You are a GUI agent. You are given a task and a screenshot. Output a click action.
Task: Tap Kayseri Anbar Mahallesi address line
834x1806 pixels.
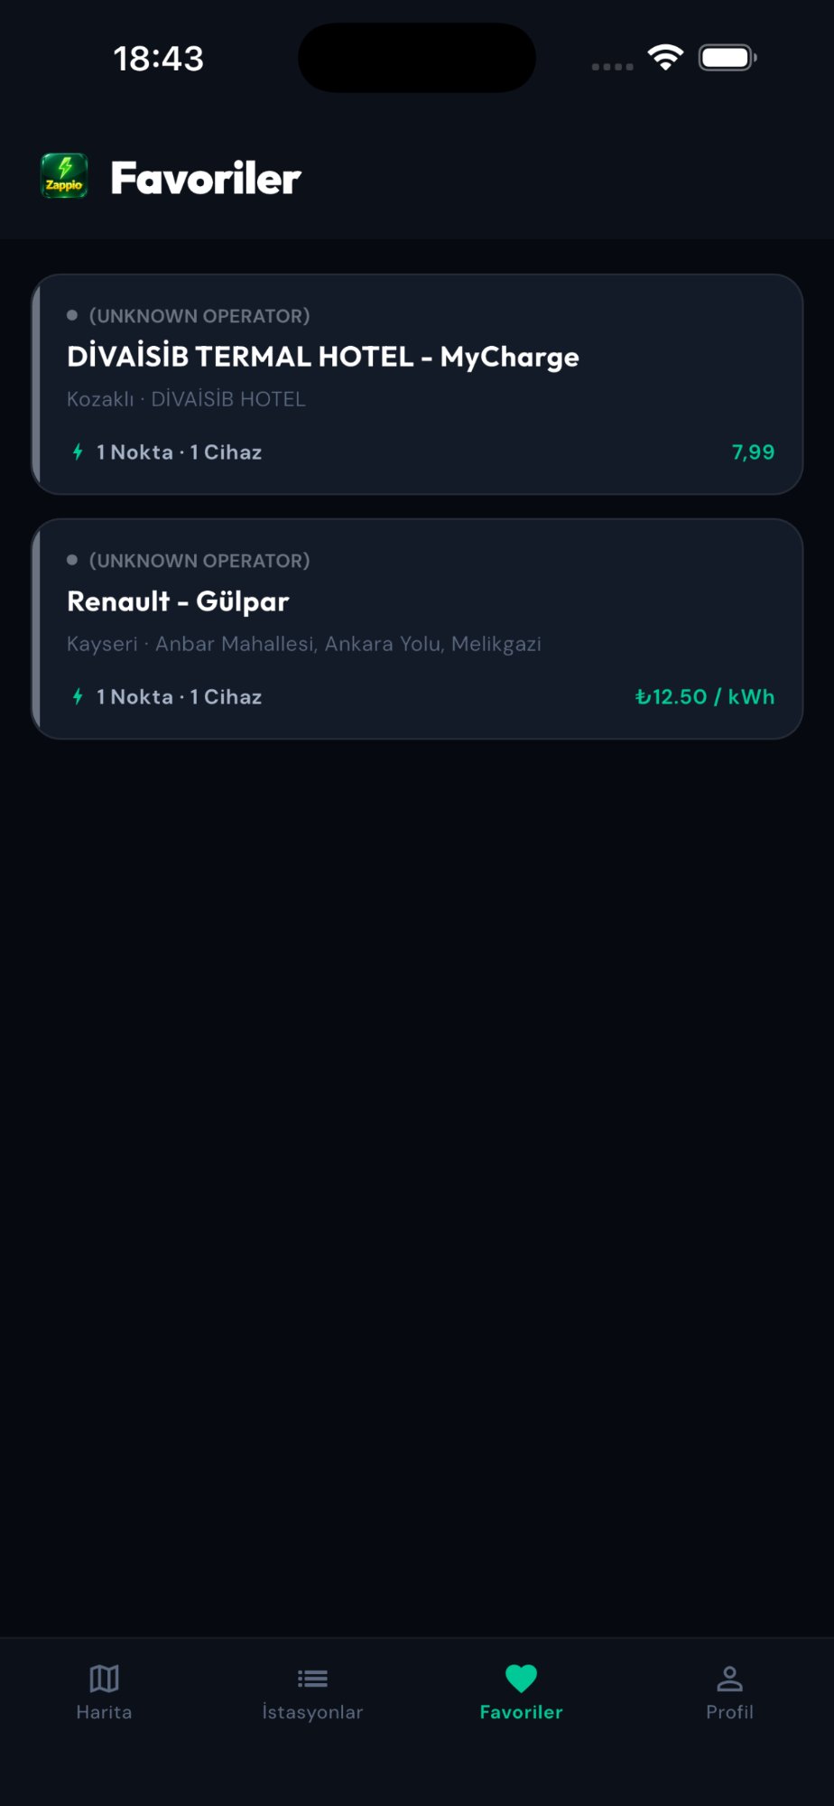click(x=304, y=644)
